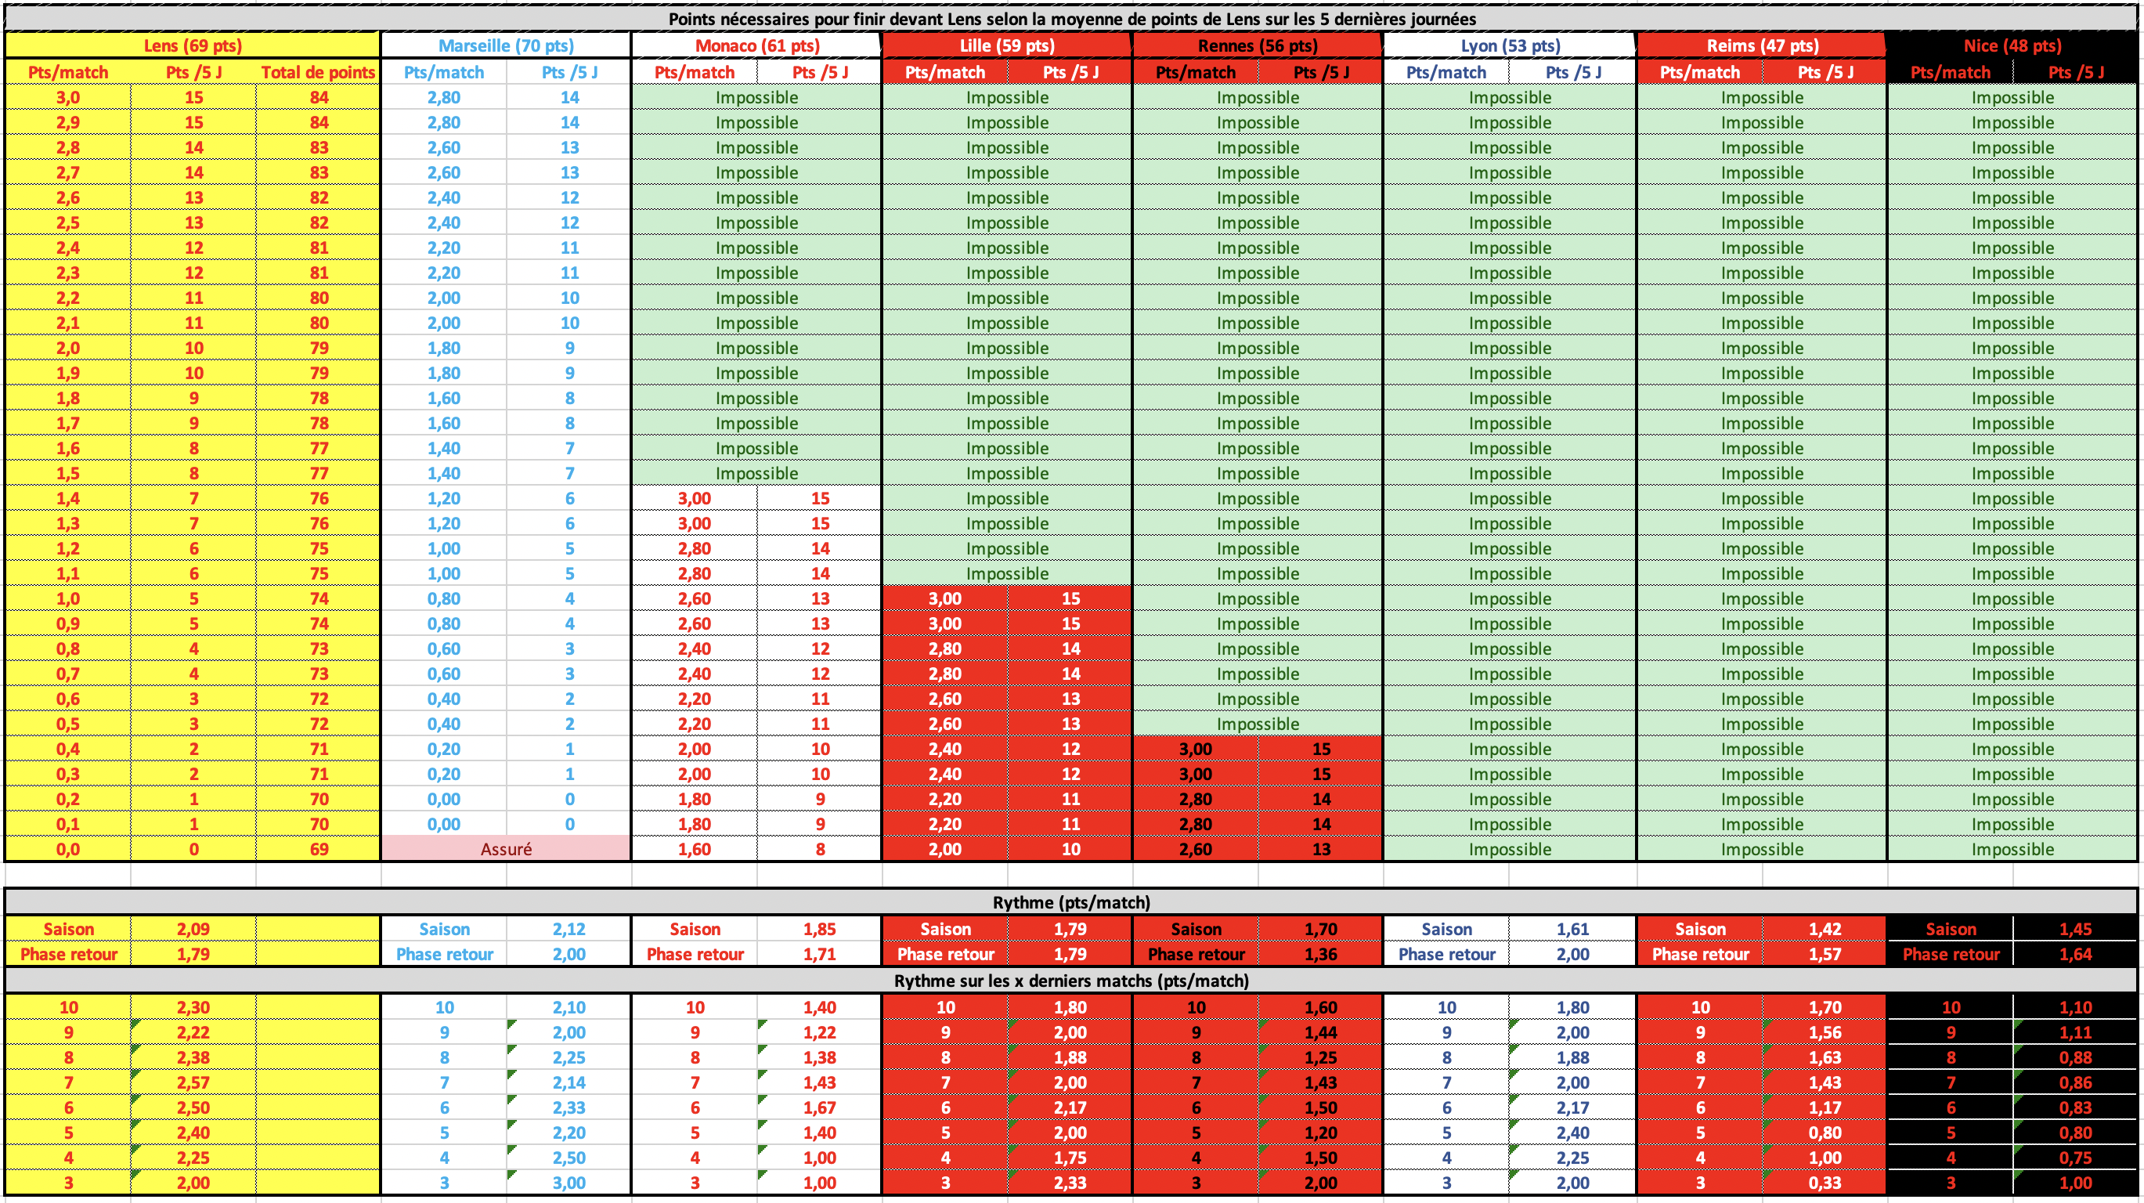The width and height of the screenshot is (2144, 1203).
Task: Click Lyon last-5-matches value "2,40"
Action: coord(1573,1133)
